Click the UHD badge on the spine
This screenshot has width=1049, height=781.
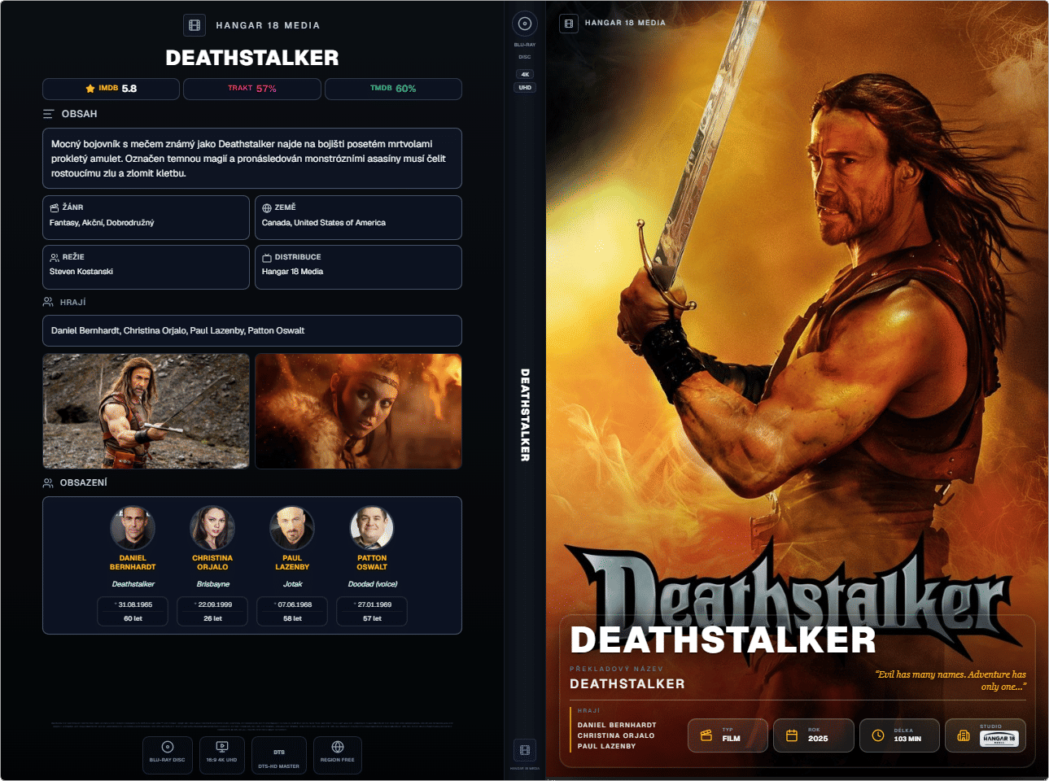(525, 87)
